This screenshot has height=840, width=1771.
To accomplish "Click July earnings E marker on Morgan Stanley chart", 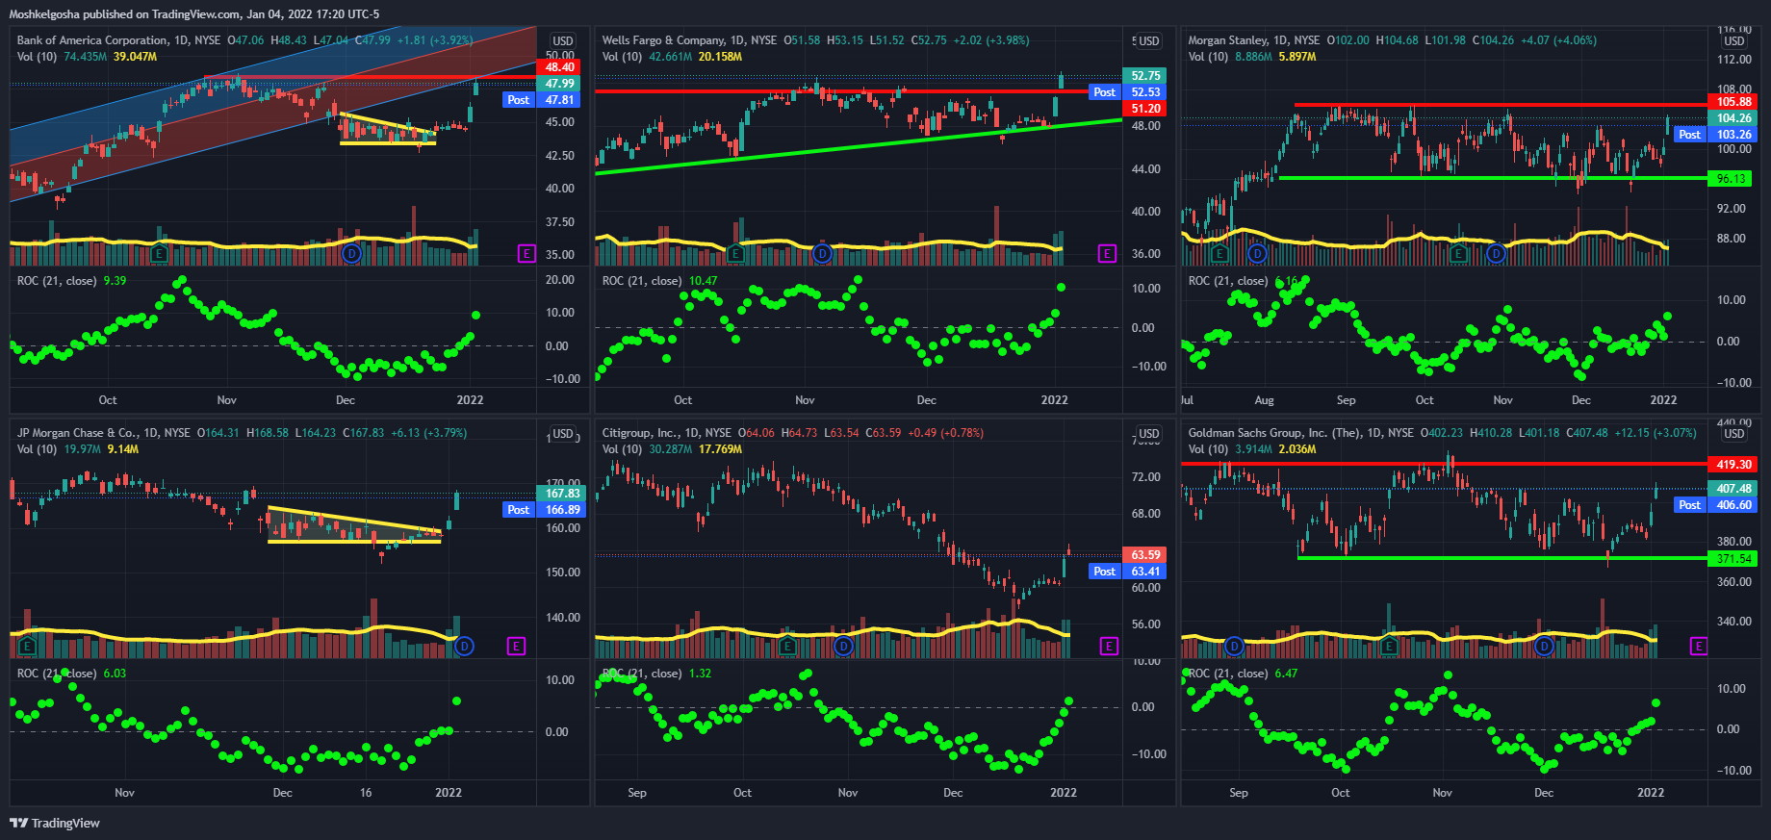I will [1219, 254].
